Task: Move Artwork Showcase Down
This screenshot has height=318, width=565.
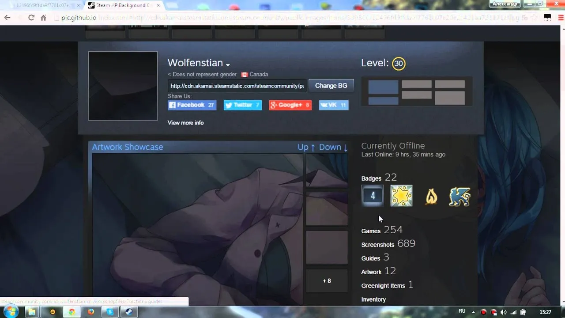Action: pyautogui.click(x=333, y=147)
